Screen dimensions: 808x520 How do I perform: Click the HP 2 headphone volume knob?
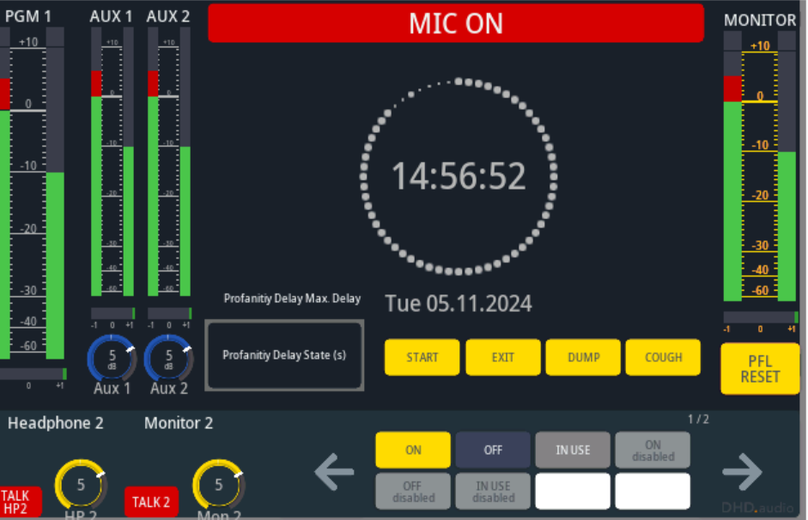[x=81, y=485]
